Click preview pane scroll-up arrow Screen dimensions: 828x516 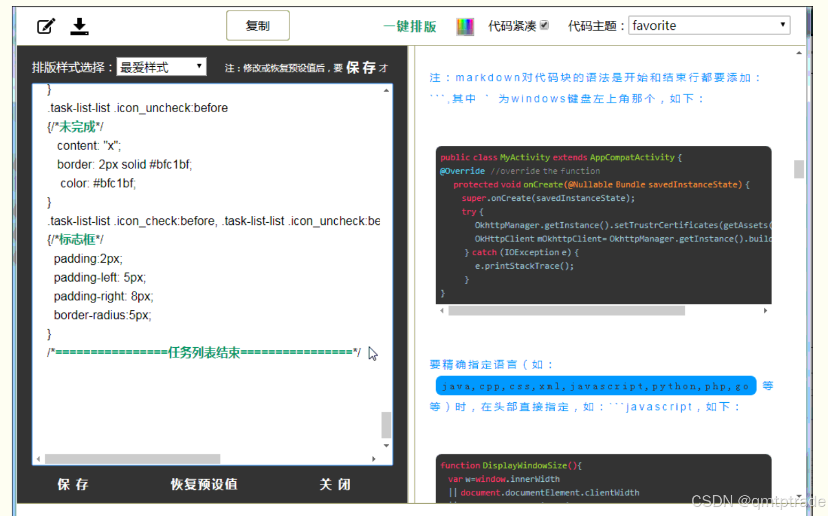click(799, 53)
